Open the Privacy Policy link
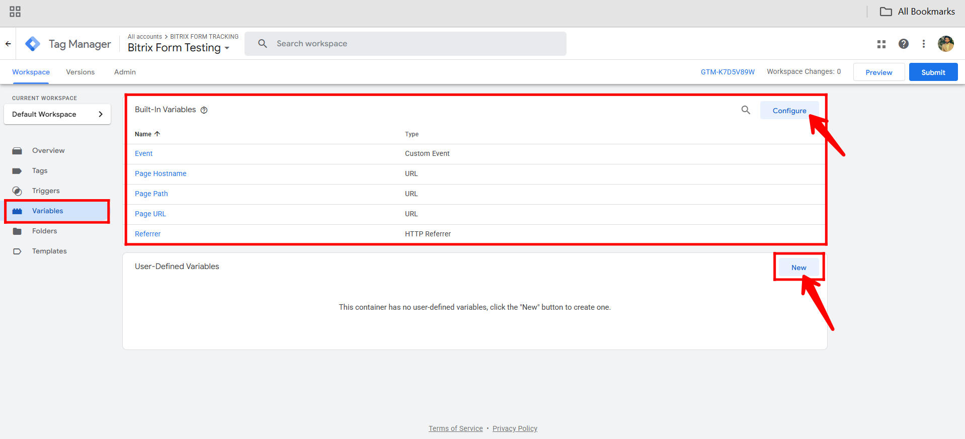965x439 pixels. [515, 428]
